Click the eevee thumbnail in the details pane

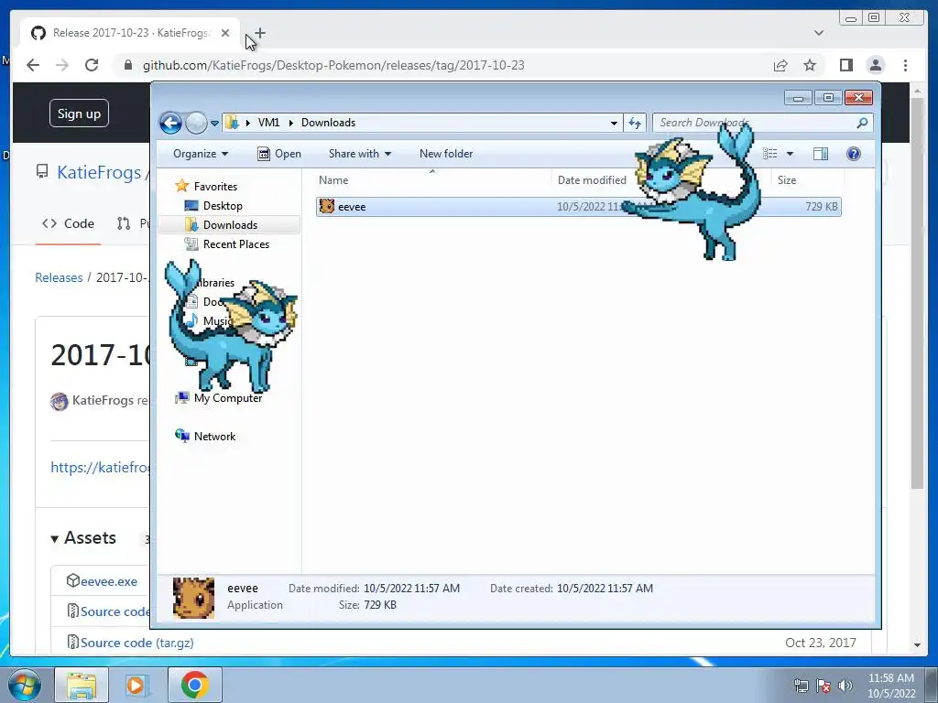click(193, 597)
